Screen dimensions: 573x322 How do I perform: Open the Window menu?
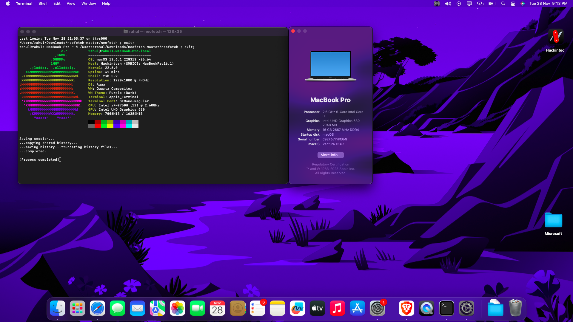[x=89, y=4]
